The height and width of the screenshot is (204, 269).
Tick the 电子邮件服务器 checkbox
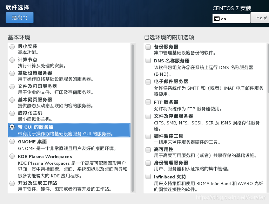coord(148,82)
